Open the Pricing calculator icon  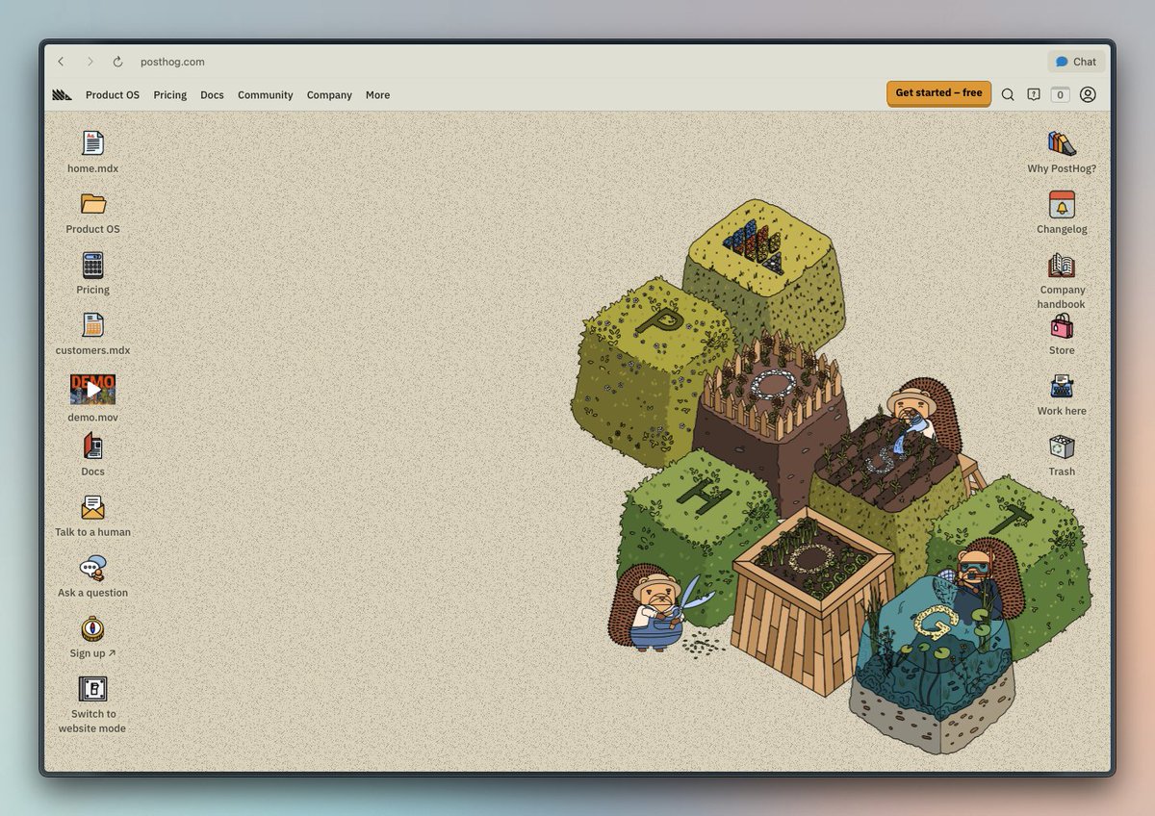(93, 265)
